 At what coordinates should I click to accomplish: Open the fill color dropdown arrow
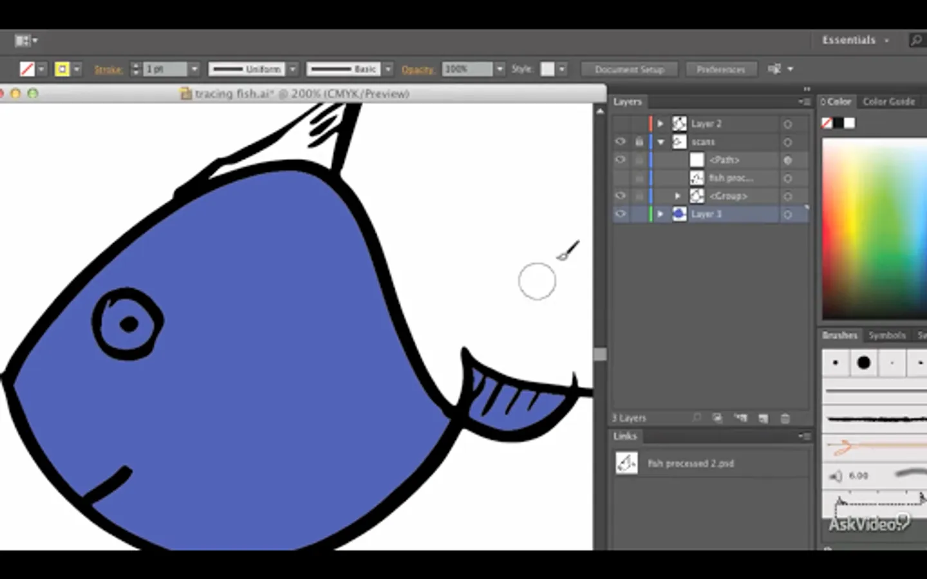point(42,69)
